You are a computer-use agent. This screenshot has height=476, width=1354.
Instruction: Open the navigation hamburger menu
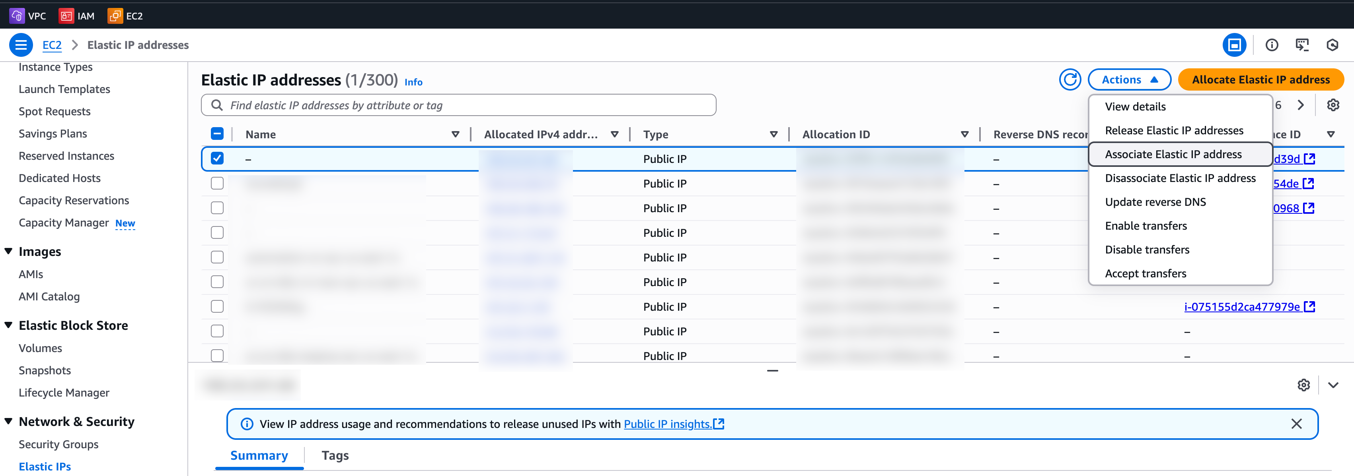(21, 45)
